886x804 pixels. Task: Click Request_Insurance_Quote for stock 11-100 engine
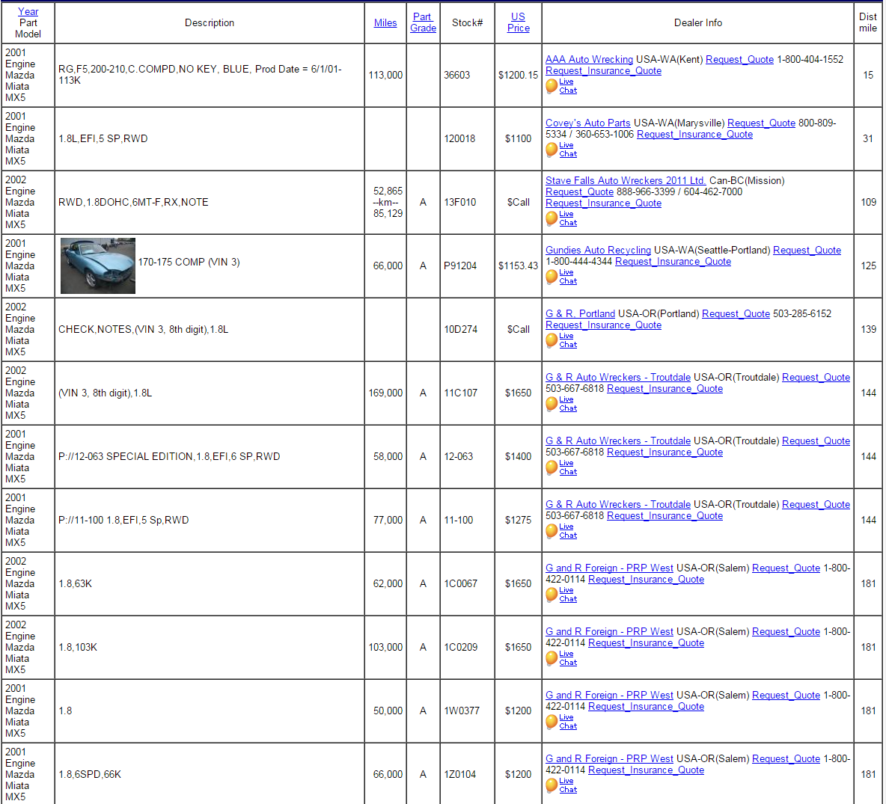(664, 515)
